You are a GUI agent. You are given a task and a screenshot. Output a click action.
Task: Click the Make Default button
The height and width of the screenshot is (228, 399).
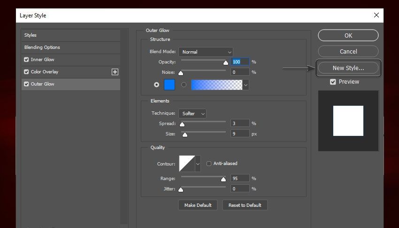click(x=198, y=205)
